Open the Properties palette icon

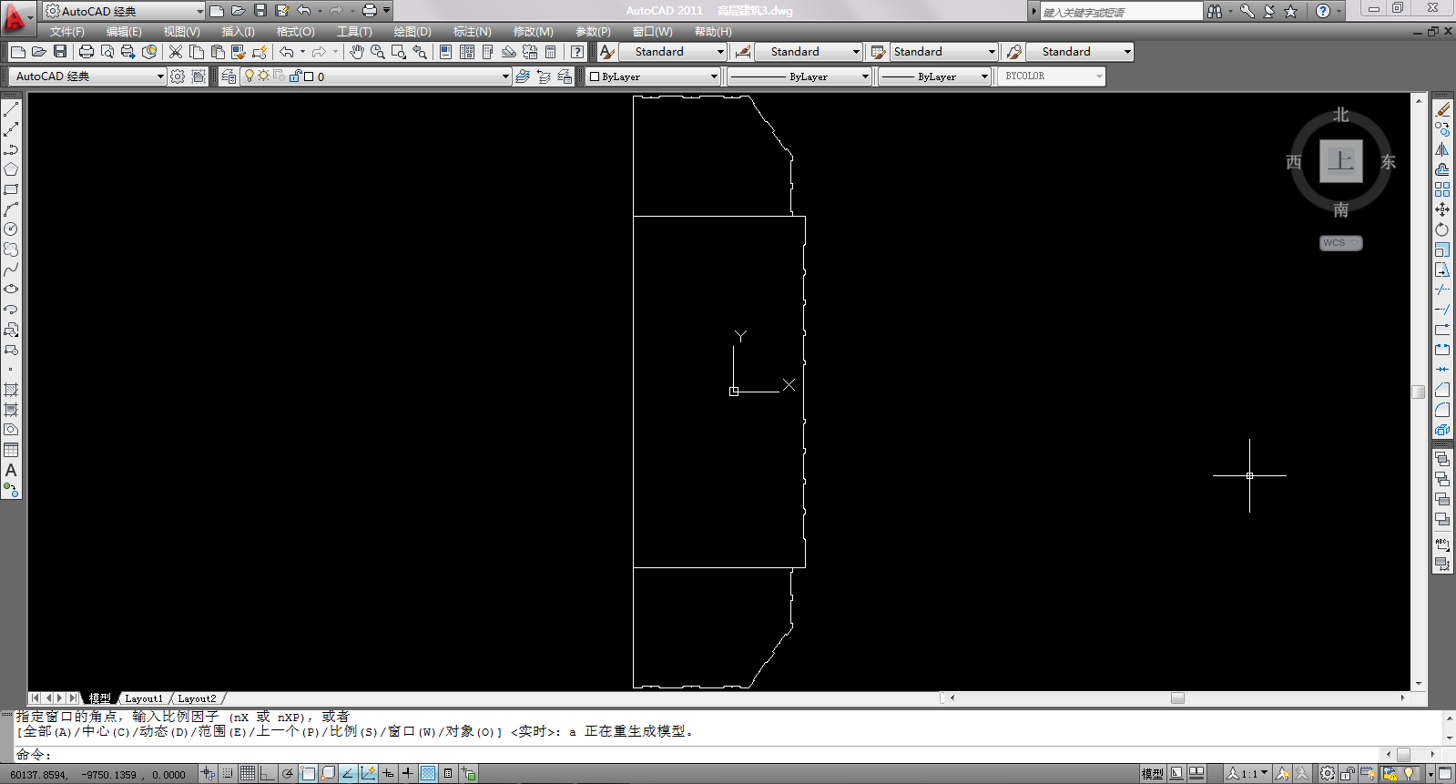445,52
